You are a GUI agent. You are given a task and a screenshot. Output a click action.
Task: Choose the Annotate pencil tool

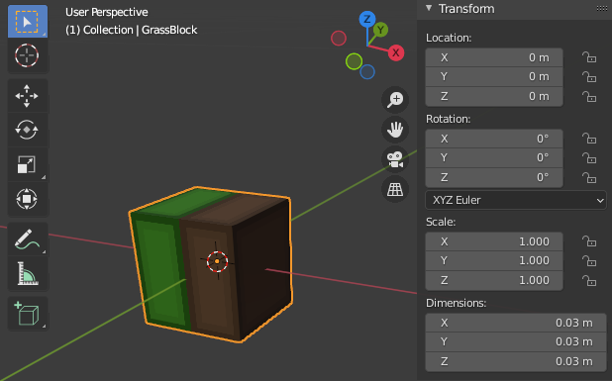tap(28, 239)
